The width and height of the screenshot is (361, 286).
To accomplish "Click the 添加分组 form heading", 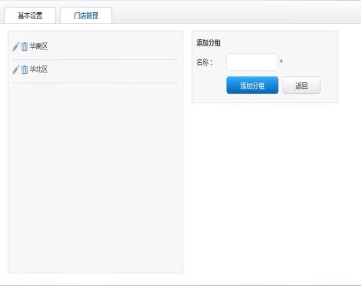I will coord(209,43).
